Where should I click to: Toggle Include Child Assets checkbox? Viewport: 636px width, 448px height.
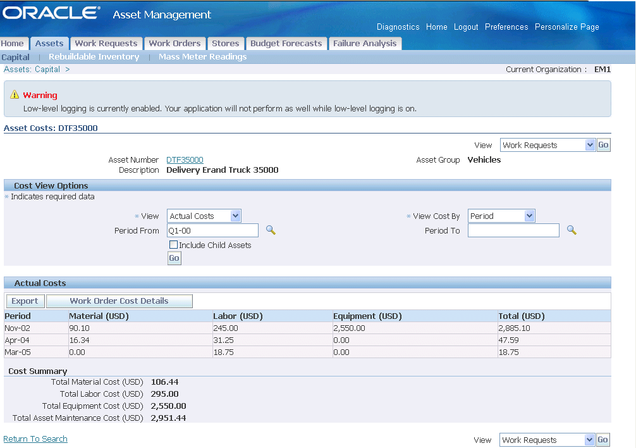coord(174,245)
